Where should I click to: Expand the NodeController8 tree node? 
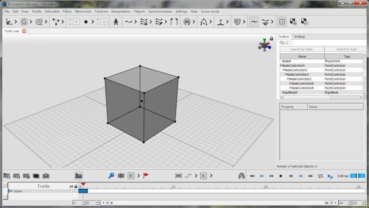tap(290, 88)
